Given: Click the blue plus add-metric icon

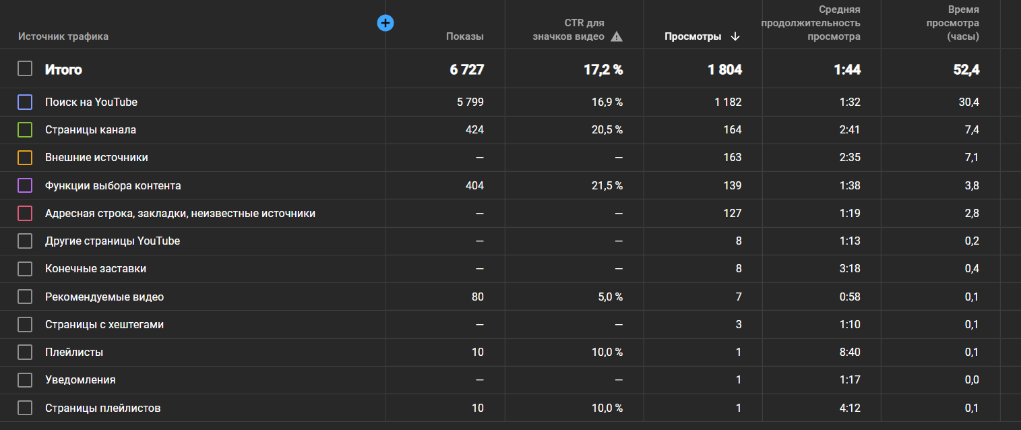Looking at the screenshot, I should 385,23.
